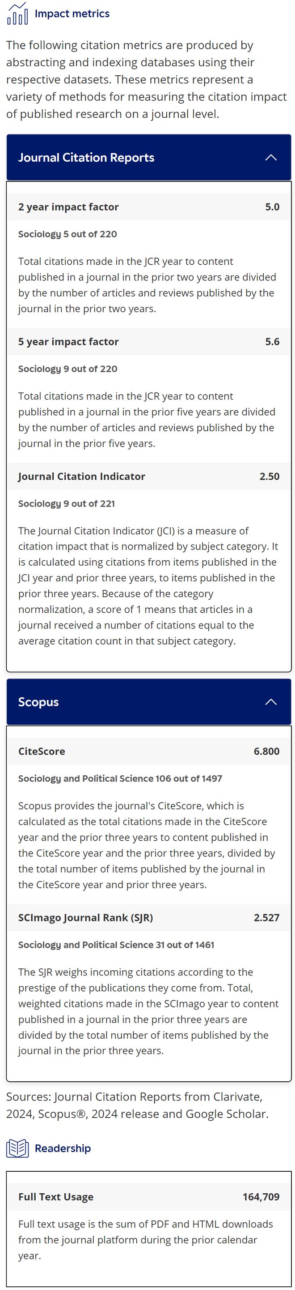Click the Readership open book icon

(x=17, y=1148)
